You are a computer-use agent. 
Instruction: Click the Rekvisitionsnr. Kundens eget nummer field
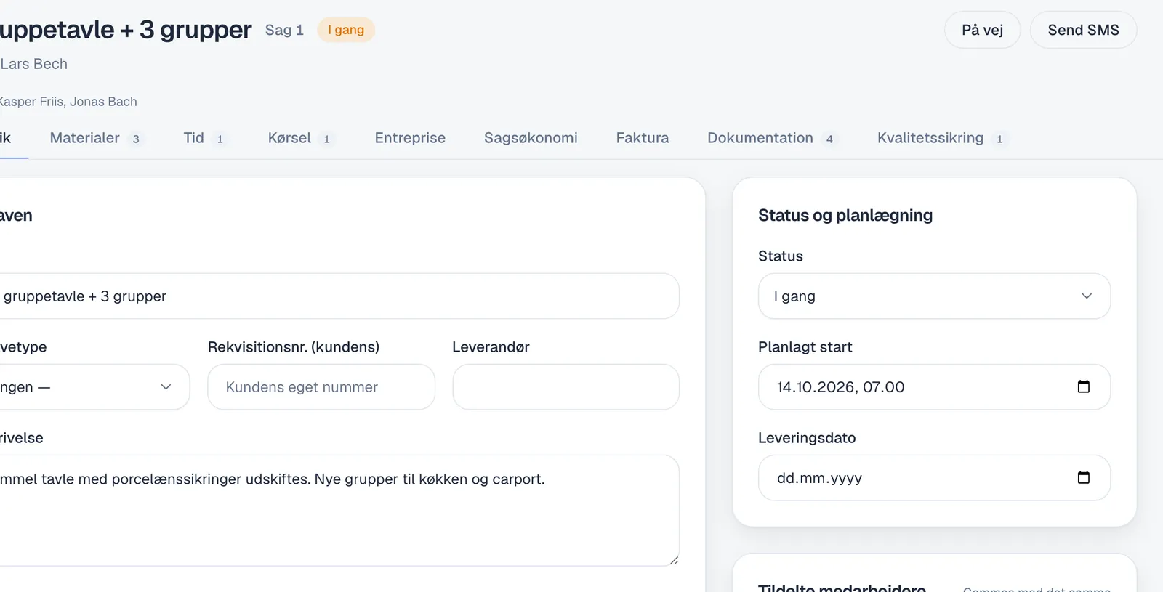click(321, 386)
